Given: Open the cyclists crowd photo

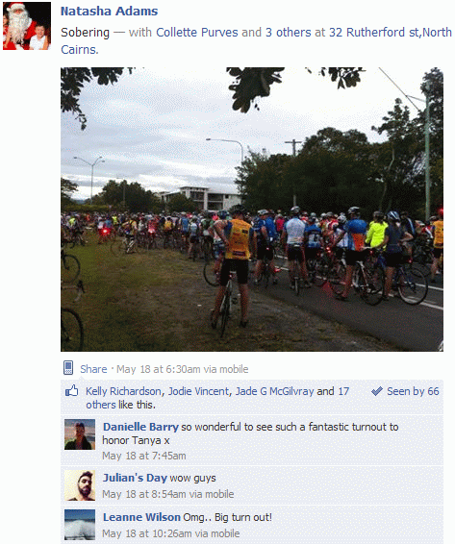Looking at the screenshot, I should [x=252, y=210].
